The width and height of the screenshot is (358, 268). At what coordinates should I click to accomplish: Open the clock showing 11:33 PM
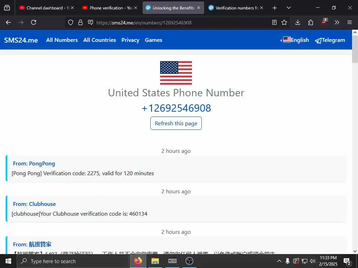tap(328, 261)
